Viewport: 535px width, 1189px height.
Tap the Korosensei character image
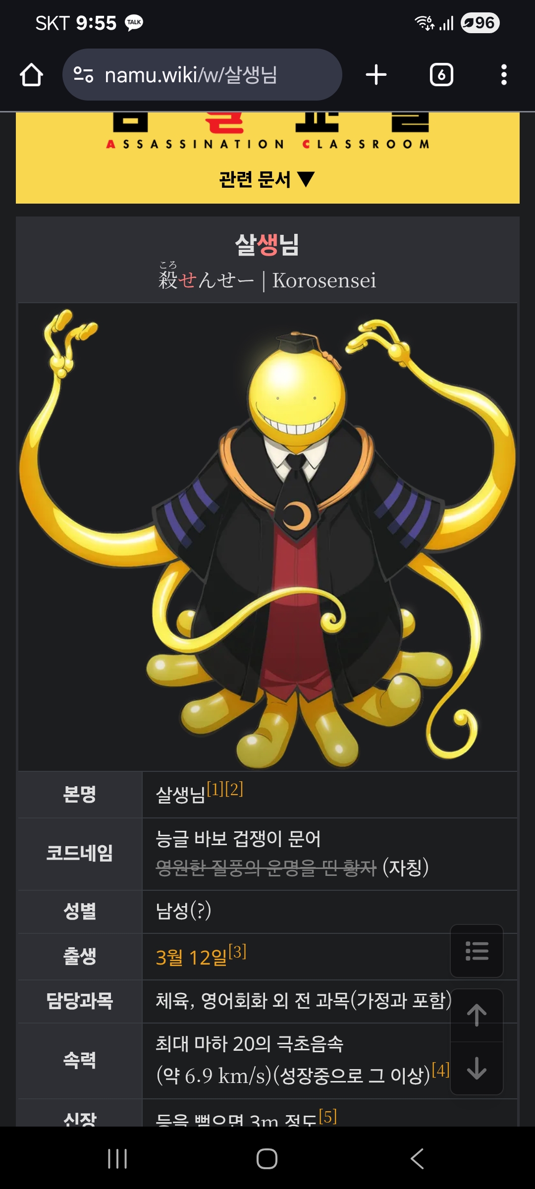click(x=267, y=537)
